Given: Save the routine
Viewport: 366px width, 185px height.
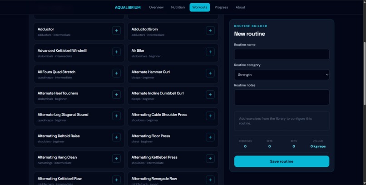Looking at the screenshot, I should tap(282, 161).
